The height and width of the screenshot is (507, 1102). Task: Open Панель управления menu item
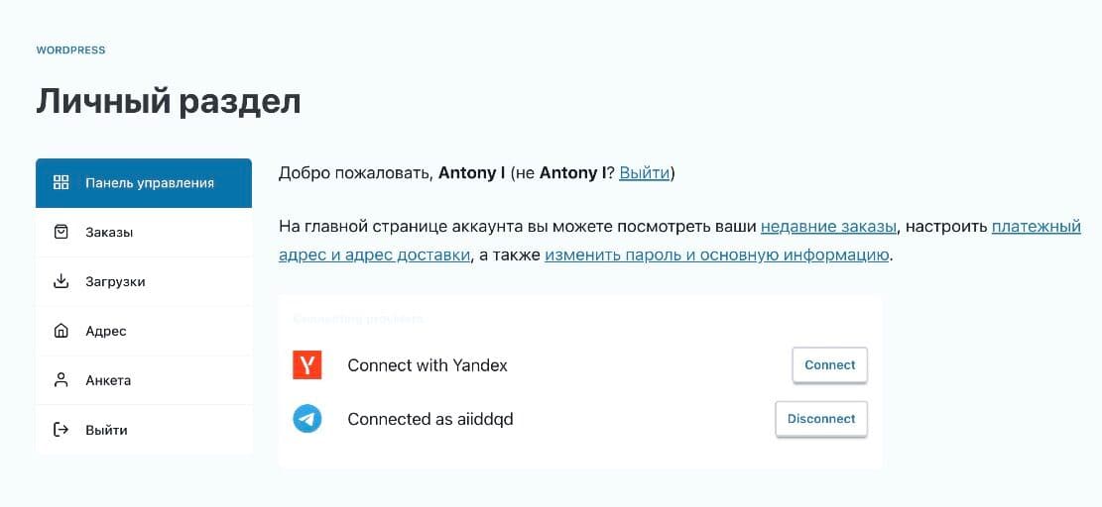click(149, 182)
